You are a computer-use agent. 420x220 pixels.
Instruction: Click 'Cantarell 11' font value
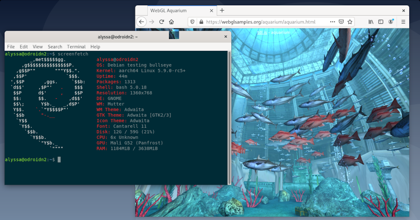[130, 126]
